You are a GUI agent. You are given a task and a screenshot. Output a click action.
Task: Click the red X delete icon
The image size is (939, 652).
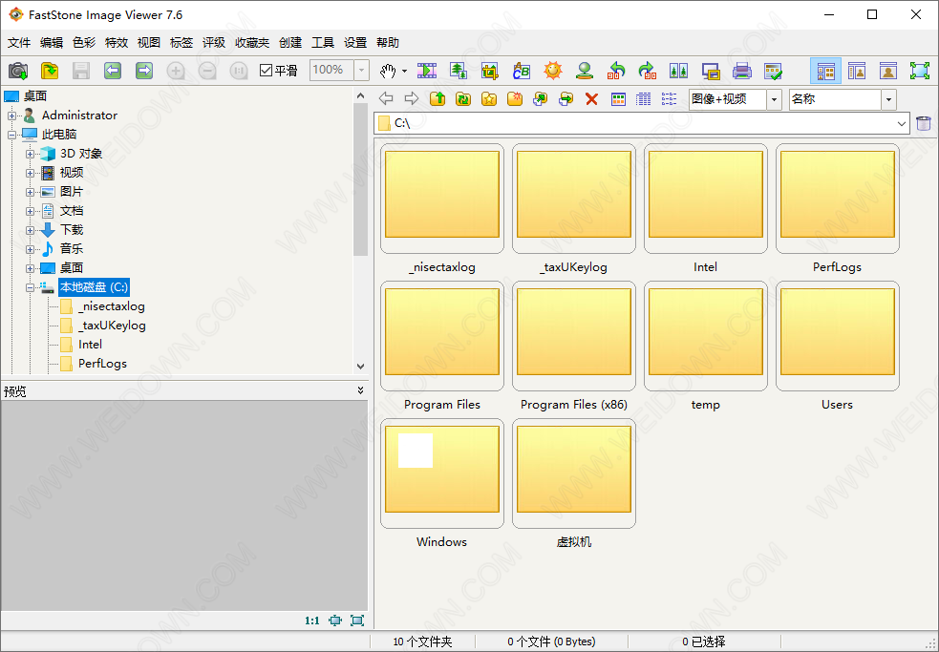coord(591,99)
